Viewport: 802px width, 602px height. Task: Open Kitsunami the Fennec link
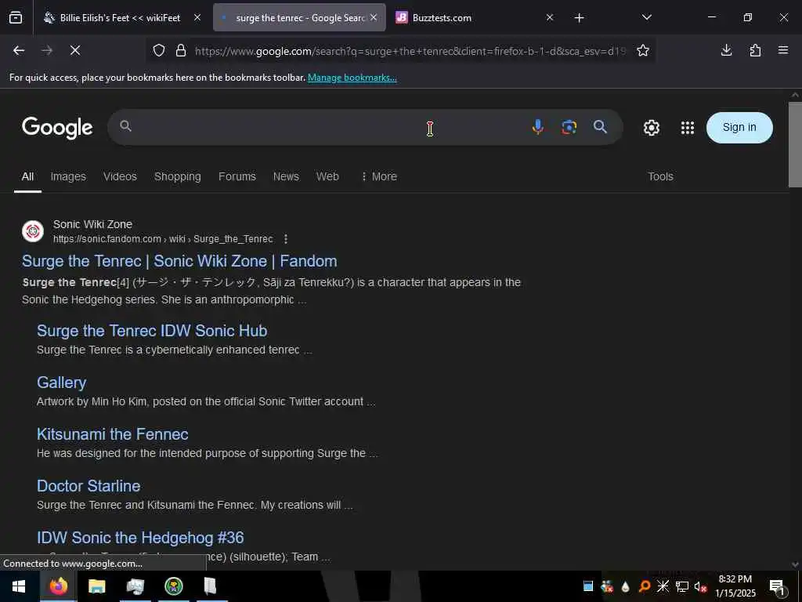coord(113,434)
